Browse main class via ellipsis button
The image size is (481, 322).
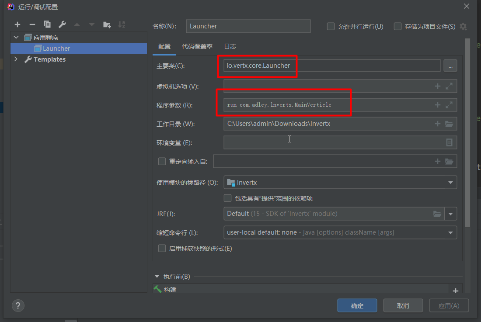click(x=450, y=66)
